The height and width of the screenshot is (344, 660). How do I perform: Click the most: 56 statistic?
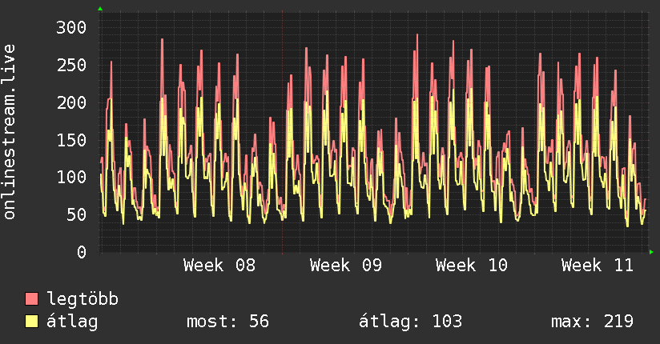point(227,322)
